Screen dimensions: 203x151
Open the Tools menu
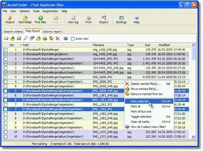pos(36,11)
